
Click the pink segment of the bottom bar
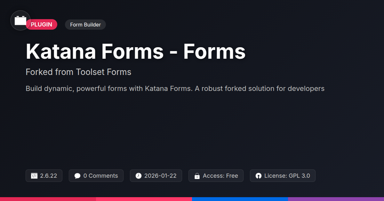(x=144, y=199)
